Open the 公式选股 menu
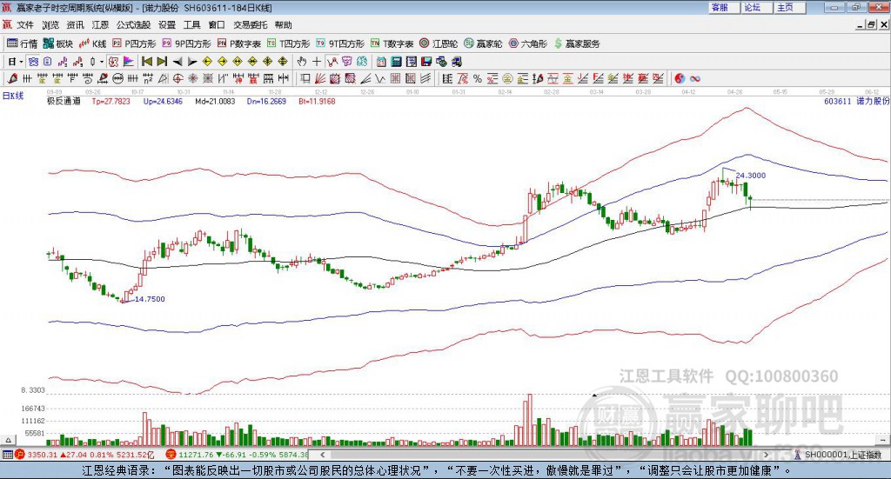Image resolution: width=891 pixels, height=479 pixels. [133, 25]
